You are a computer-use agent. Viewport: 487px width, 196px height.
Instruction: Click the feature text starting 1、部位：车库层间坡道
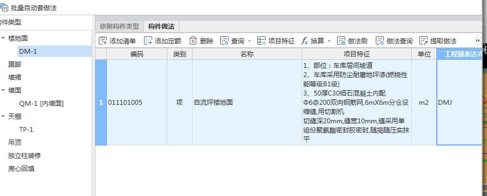pyautogui.click(x=357, y=102)
